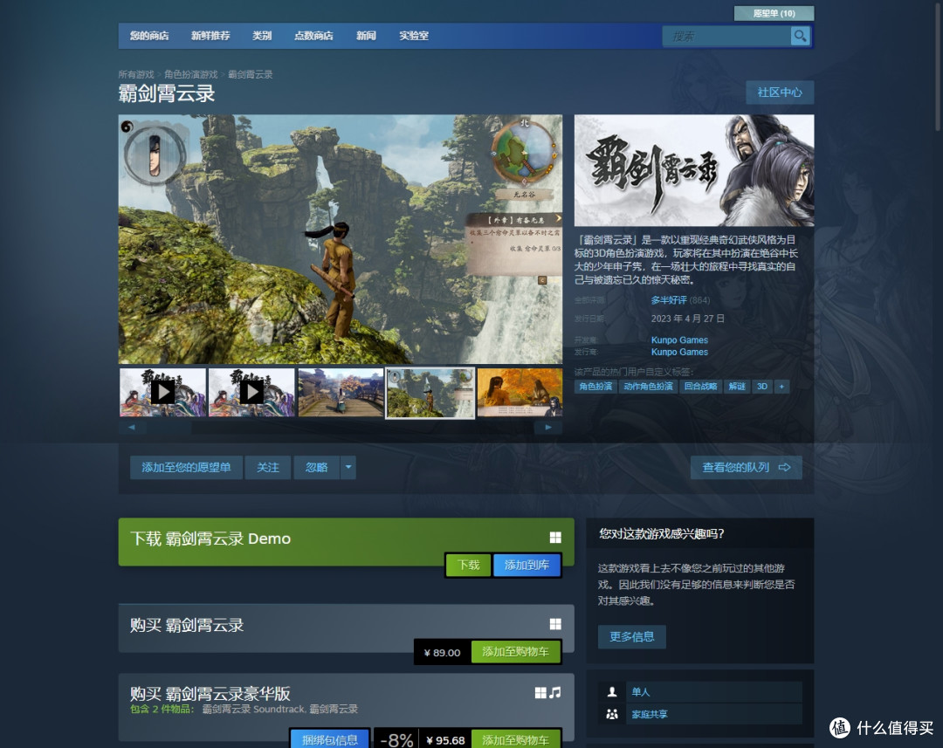Click the store search input field

coord(726,36)
